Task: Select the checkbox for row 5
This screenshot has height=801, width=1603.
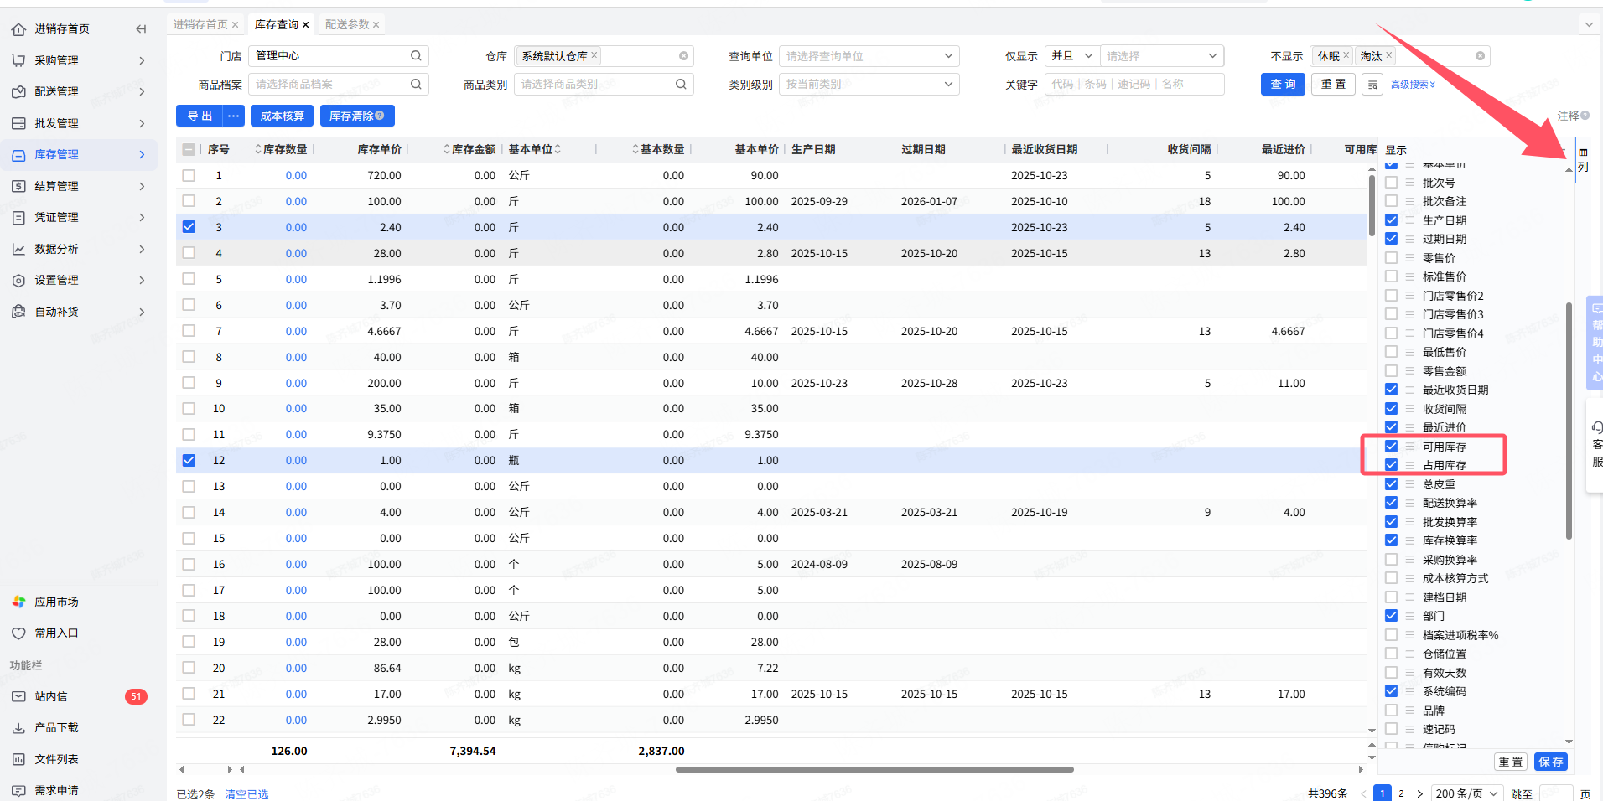Action: pos(189,279)
